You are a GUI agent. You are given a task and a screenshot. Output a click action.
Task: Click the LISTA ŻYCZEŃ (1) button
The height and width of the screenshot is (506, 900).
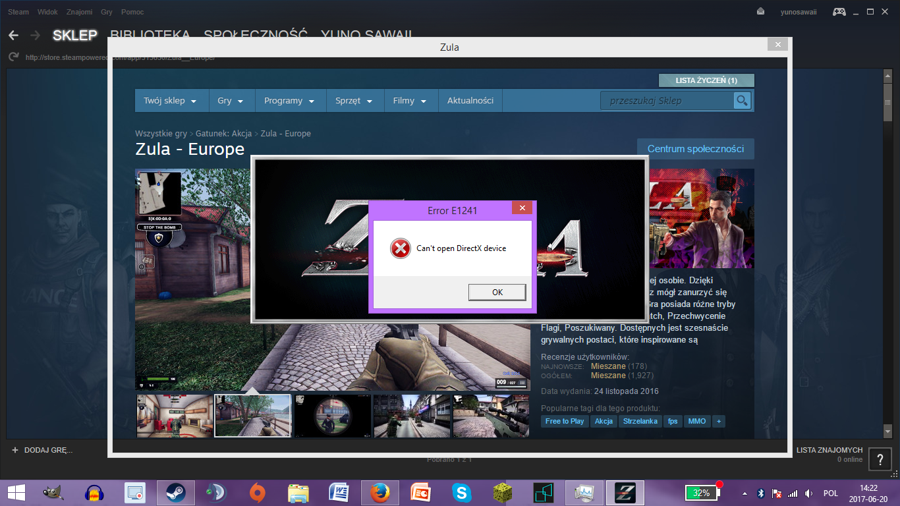point(706,80)
